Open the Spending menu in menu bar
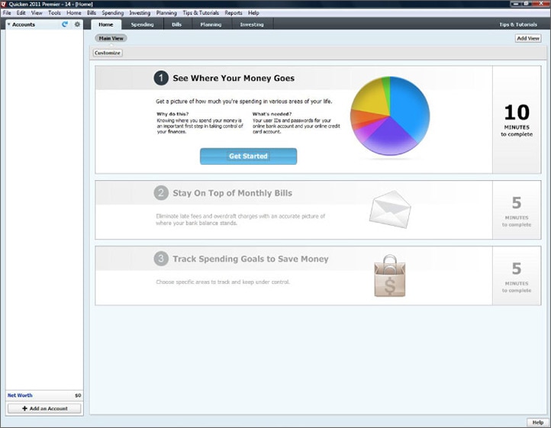 tap(113, 13)
